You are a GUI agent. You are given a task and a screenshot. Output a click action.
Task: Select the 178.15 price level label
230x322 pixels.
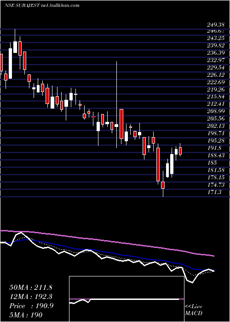(x=216, y=178)
